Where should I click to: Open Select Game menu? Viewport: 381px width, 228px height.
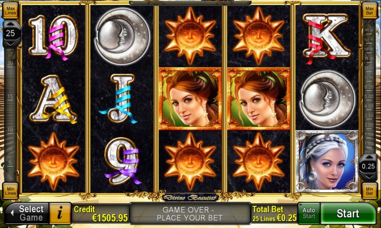pos(27,214)
